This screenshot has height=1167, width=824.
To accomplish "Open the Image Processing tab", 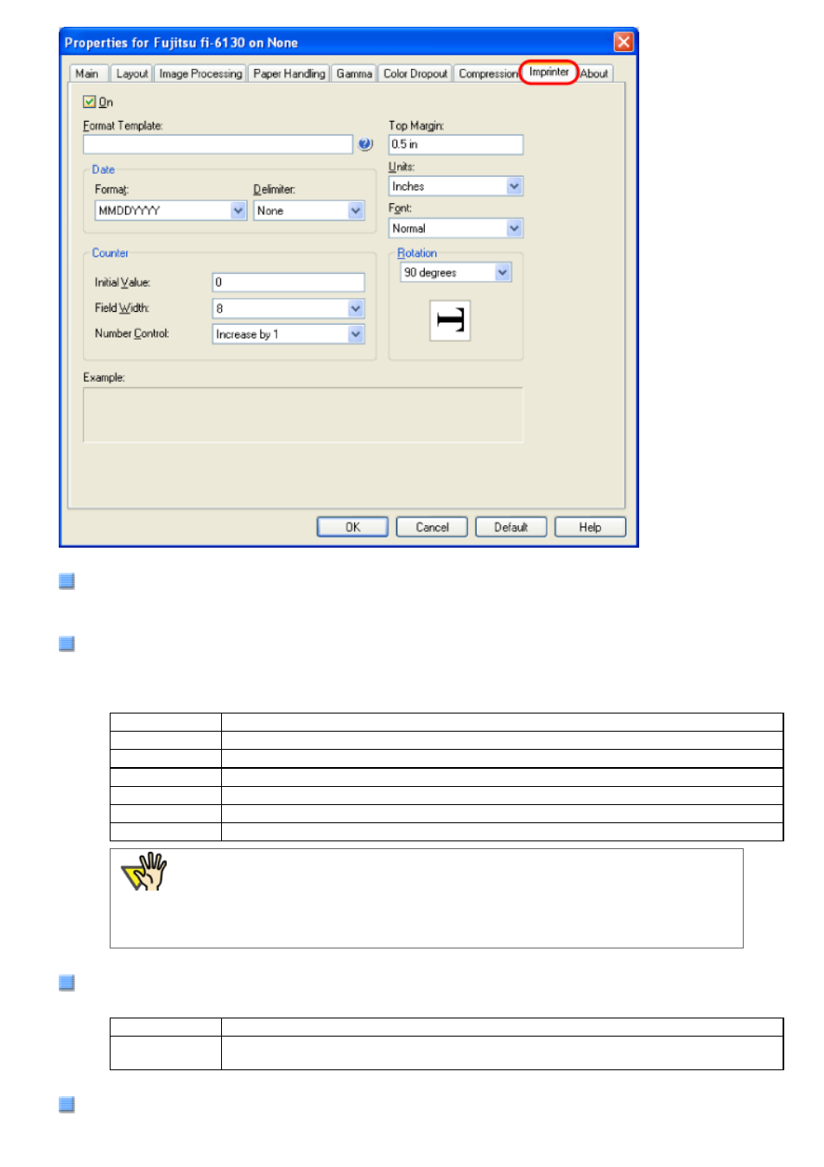I will pyautogui.click(x=200, y=73).
